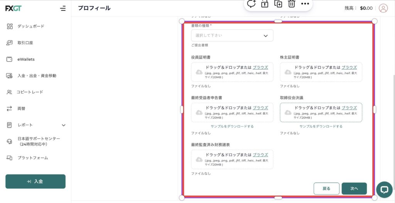Click the FXGT logo

coord(14,8)
